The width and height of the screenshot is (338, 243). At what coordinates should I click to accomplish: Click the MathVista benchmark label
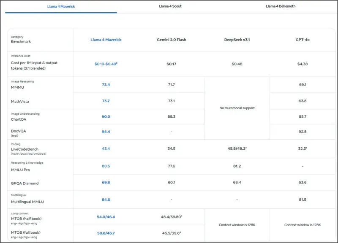20,101
